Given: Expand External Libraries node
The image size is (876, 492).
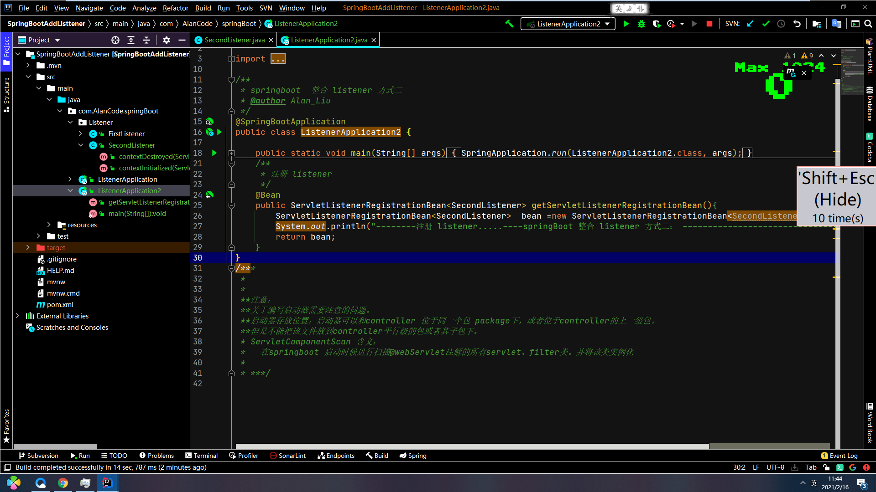Looking at the screenshot, I should point(18,316).
